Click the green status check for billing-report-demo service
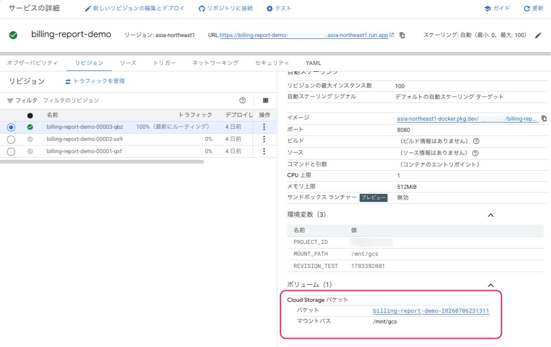The width and height of the screenshot is (551, 347). coord(14,35)
